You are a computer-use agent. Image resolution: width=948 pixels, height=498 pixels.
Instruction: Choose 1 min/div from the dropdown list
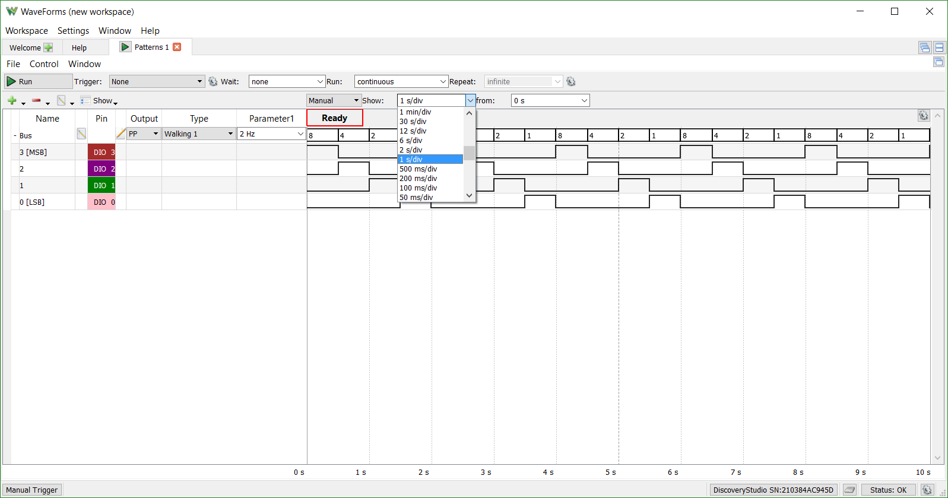pyautogui.click(x=430, y=112)
